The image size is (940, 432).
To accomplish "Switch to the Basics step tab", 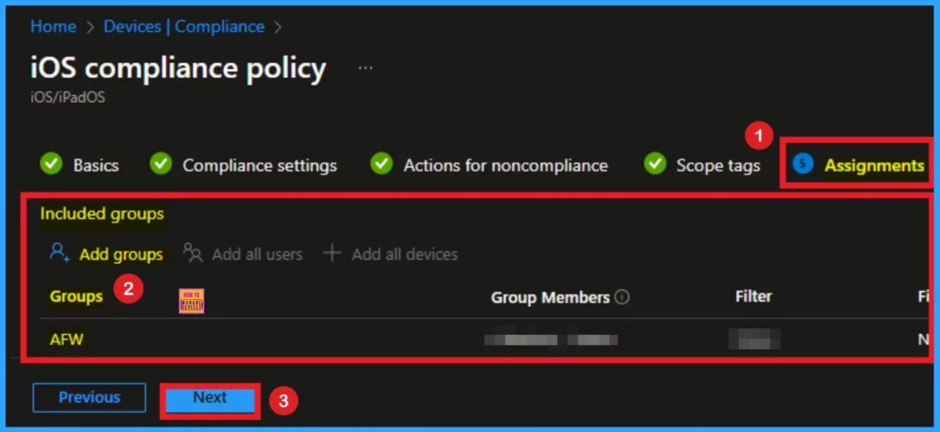I will pos(95,165).
